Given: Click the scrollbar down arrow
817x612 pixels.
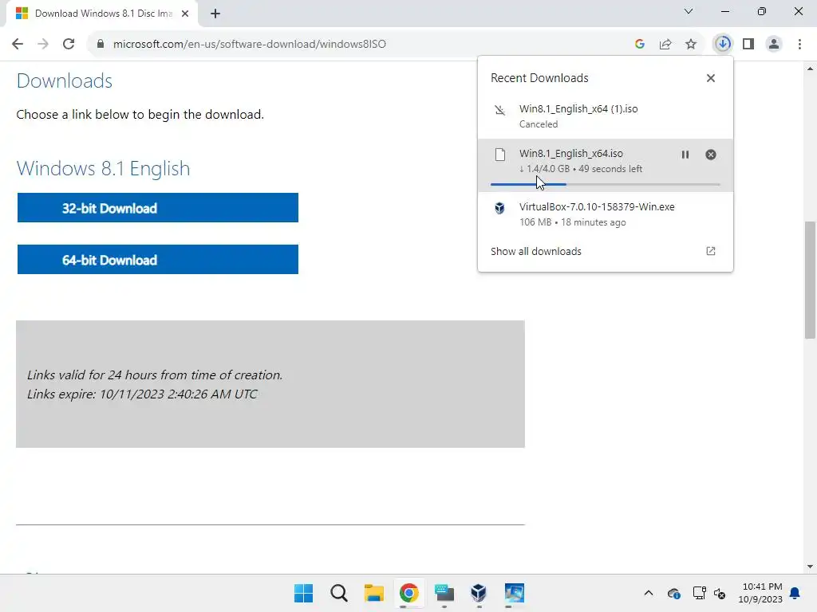Looking at the screenshot, I should pos(810,567).
